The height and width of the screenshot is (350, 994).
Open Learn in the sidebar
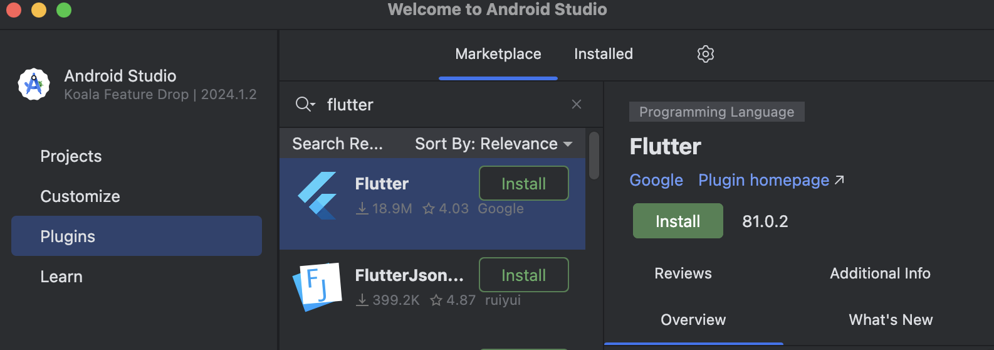61,277
